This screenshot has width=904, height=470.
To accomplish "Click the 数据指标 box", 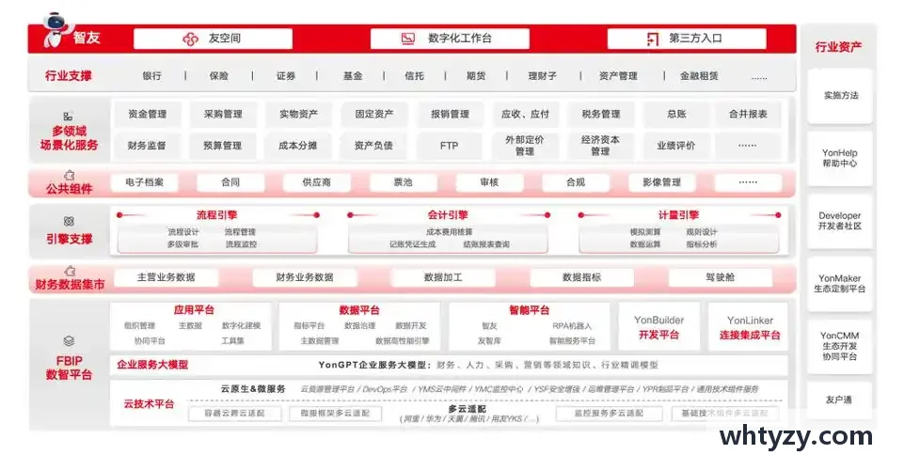I will click(x=581, y=277).
